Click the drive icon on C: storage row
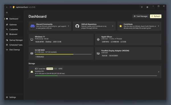 click(x=32, y=72)
